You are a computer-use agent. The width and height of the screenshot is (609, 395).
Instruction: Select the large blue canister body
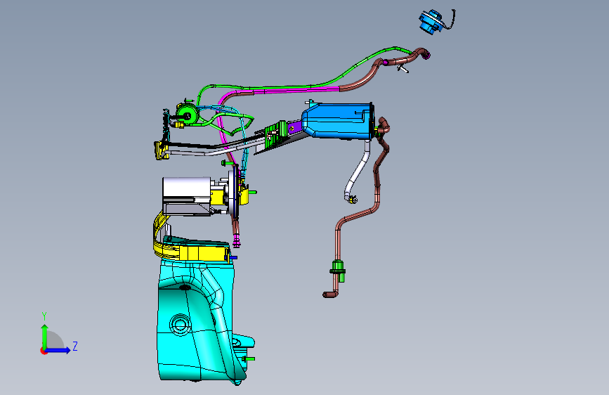coord(338,120)
